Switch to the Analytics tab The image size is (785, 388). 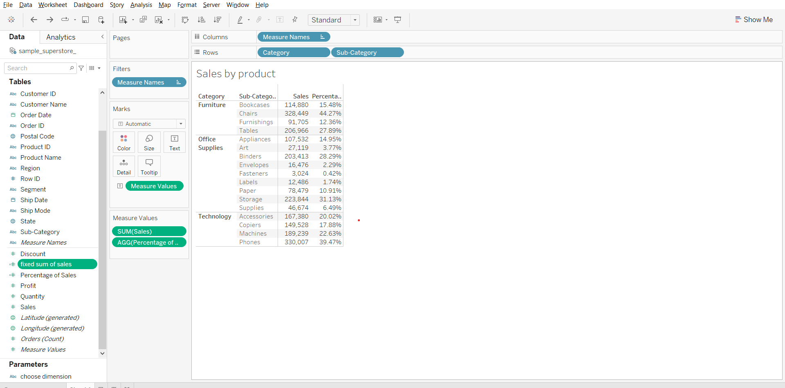(x=61, y=37)
